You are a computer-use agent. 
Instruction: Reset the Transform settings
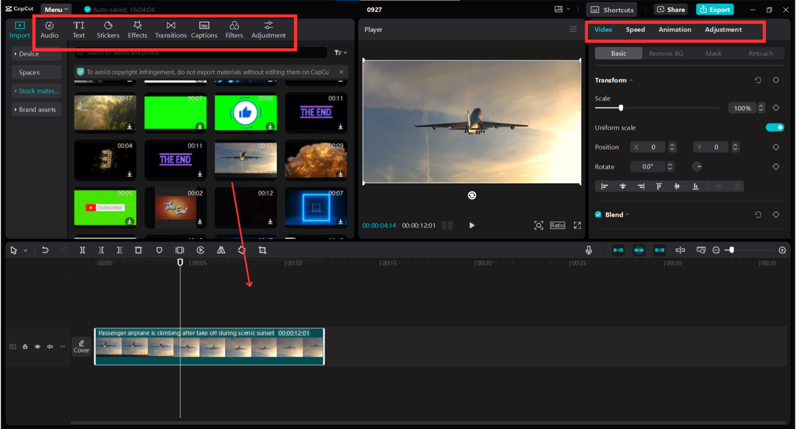tap(758, 80)
